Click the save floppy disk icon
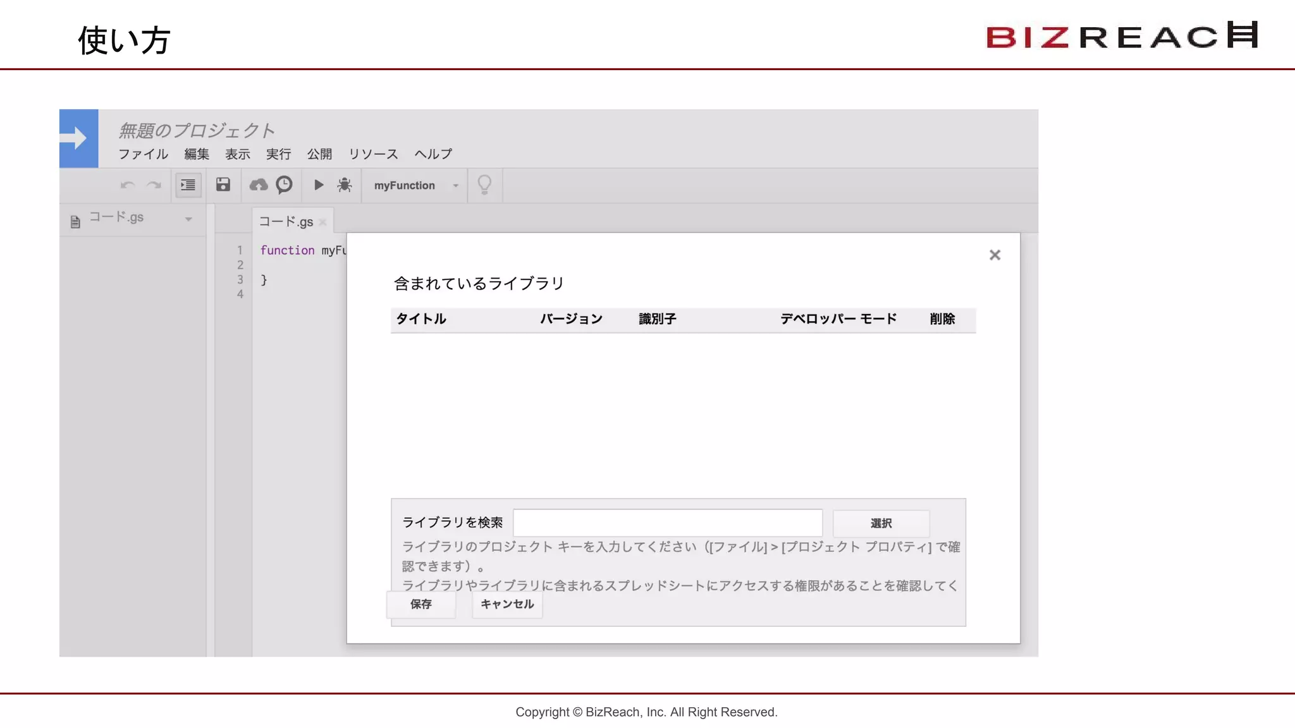 tap(223, 185)
